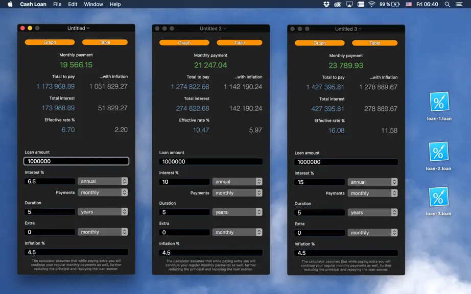The width and height of the screenshot is (471, 294).
Task: Expand the interest period dropdown in Untitled window
Action: click(103, 181)
